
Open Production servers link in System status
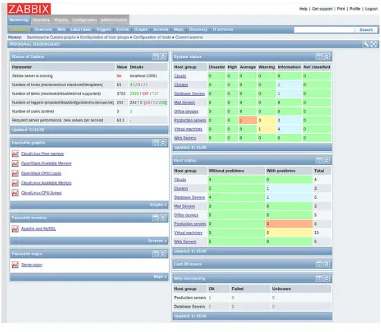190,120
